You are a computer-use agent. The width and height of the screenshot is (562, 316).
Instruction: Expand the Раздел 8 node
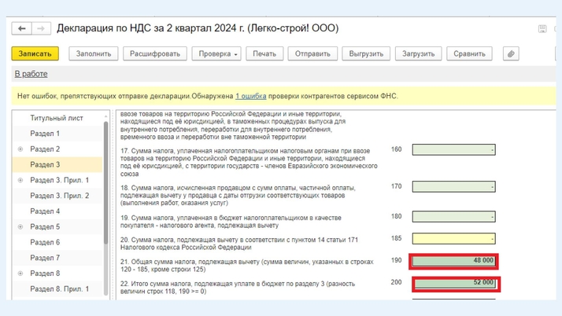[x=20, y=274]
